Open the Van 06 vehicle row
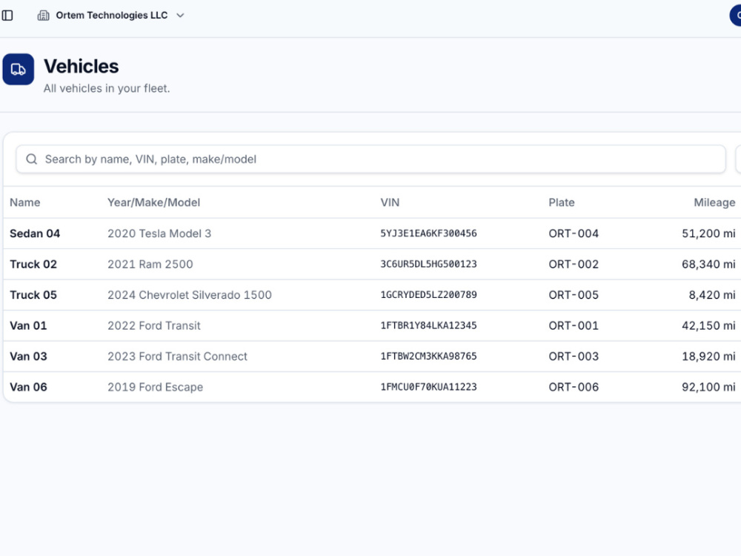This screenshot has height=556, width=741. click(x=372, y=387)
